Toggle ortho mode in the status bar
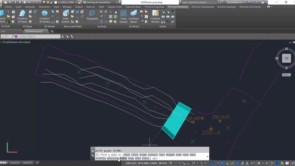295x166 pixels. [189, 163]
